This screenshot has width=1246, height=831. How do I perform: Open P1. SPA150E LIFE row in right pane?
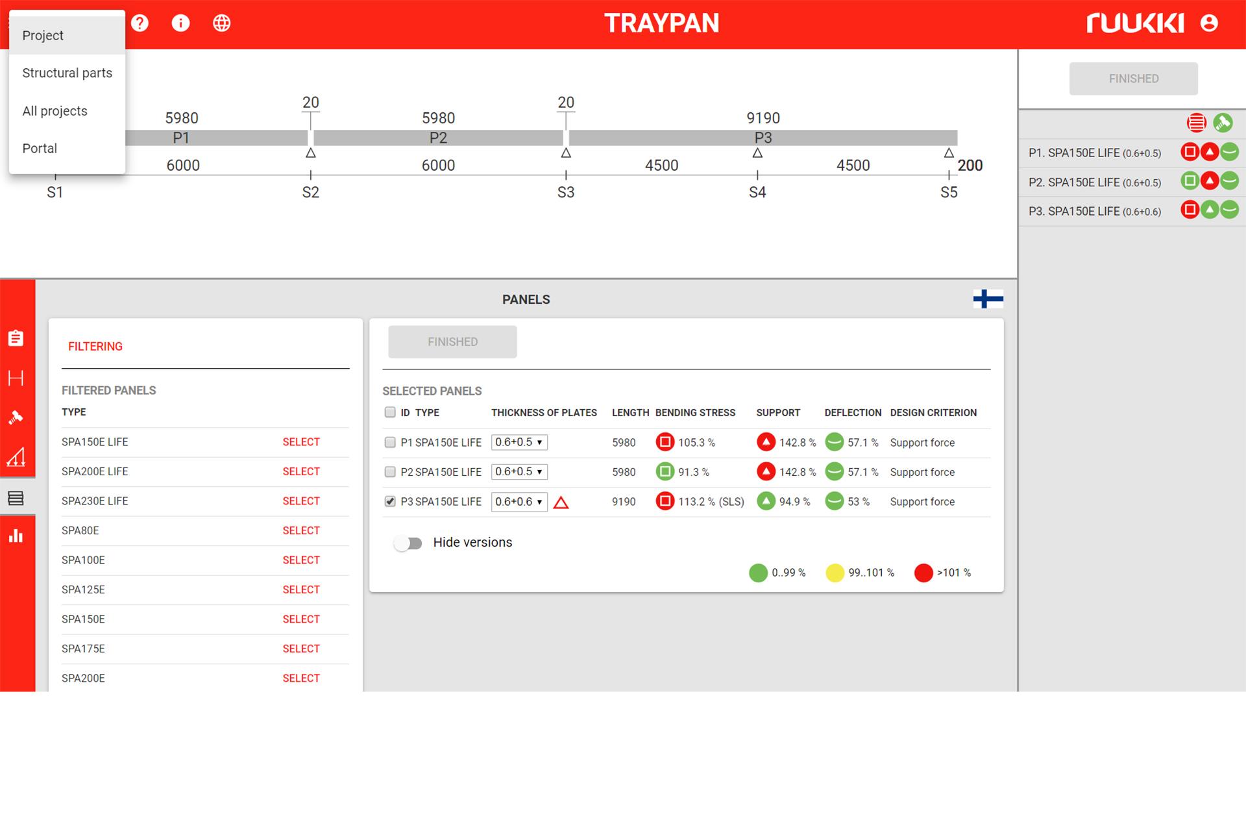tap(1132, 153)
